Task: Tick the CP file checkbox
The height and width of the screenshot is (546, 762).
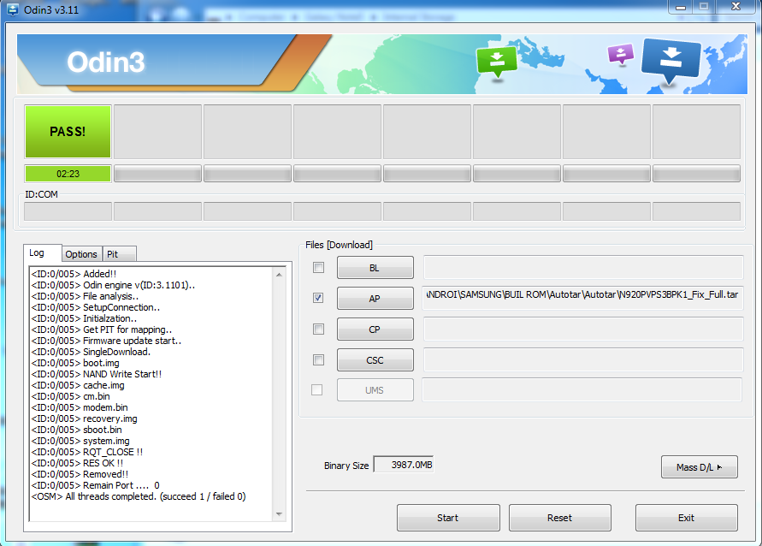Action: click(x=318, y=329)
